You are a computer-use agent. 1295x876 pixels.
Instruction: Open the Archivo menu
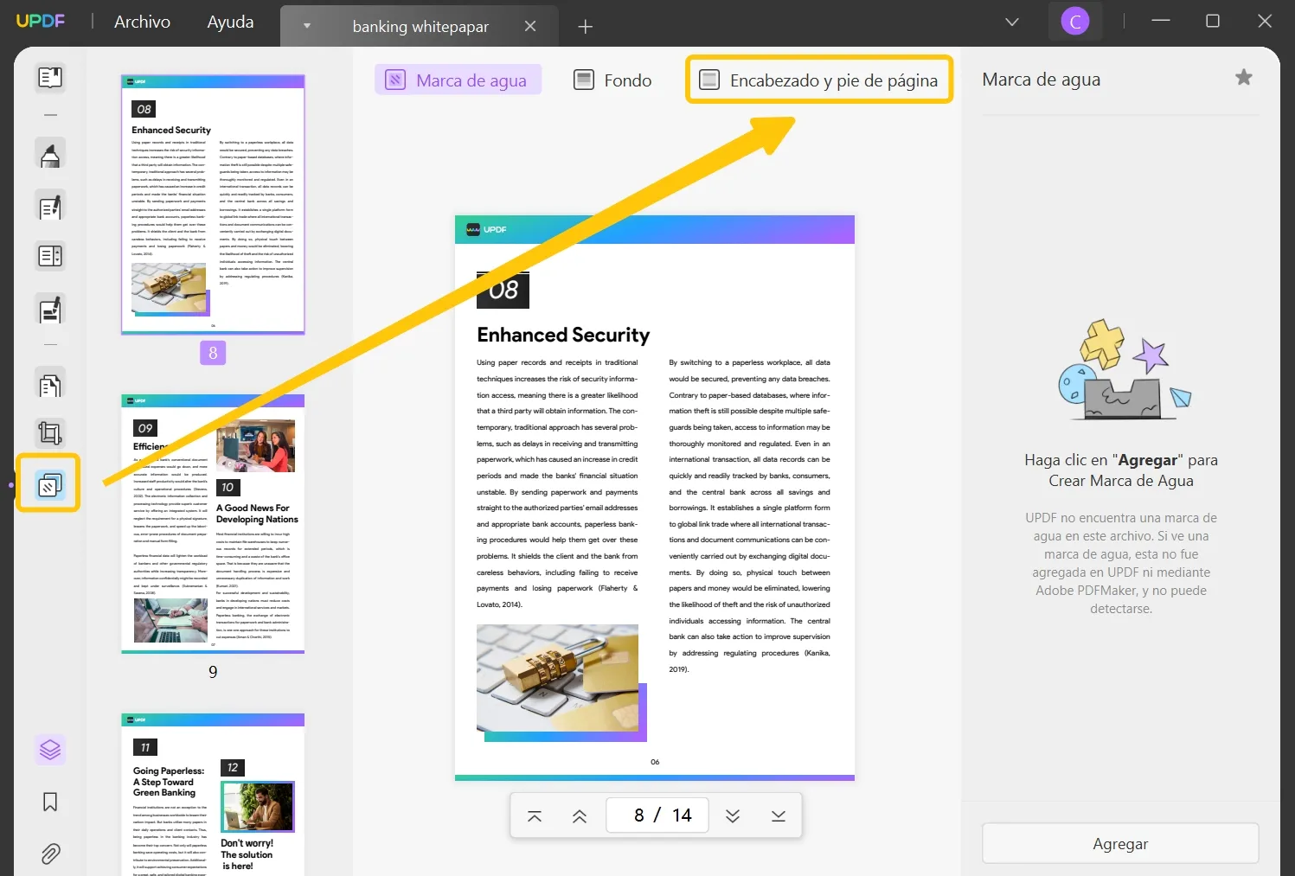(142, 22)
